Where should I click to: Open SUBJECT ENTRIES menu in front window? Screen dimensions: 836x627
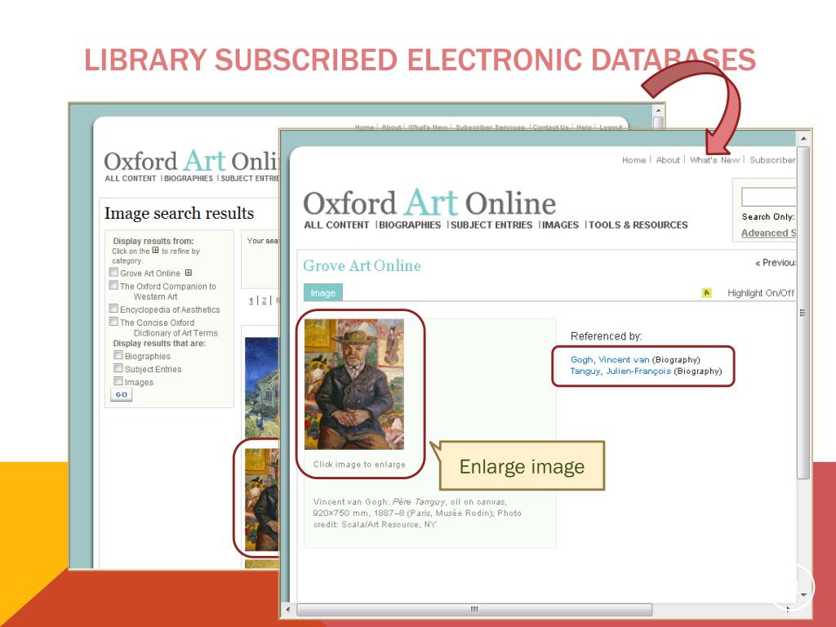point(491,225)
